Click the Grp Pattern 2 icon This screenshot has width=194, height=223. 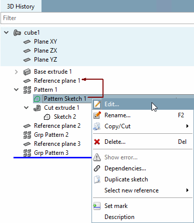coord(27,135)
